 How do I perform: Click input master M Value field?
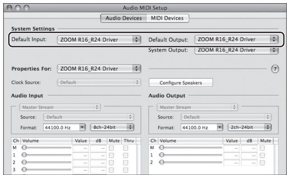[81, 148]
